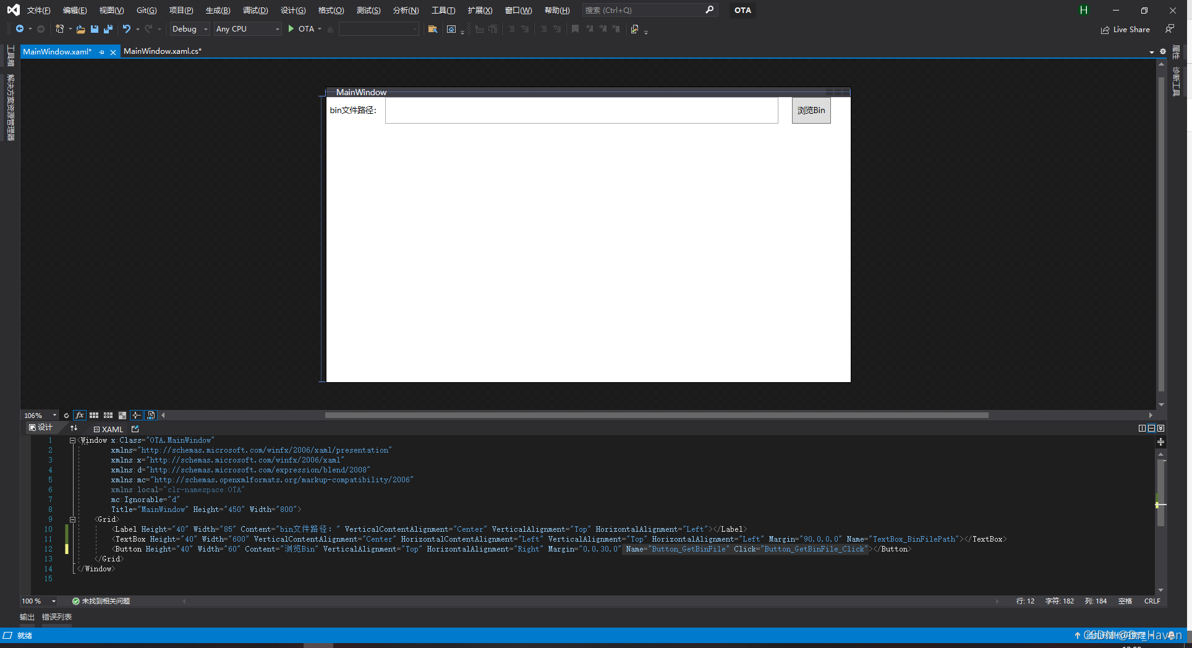
Task: Click the designer horizontal scrollbar
Action: tap(657, 416)
